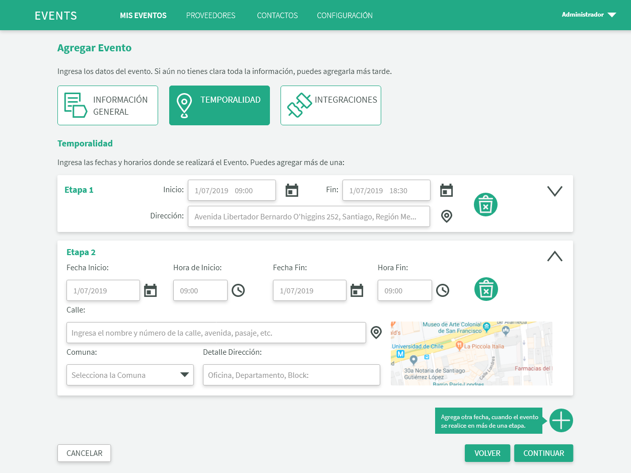This screenshot has height=473, width=631.
Task: Open Contactos menu
Action: point(277,16)
